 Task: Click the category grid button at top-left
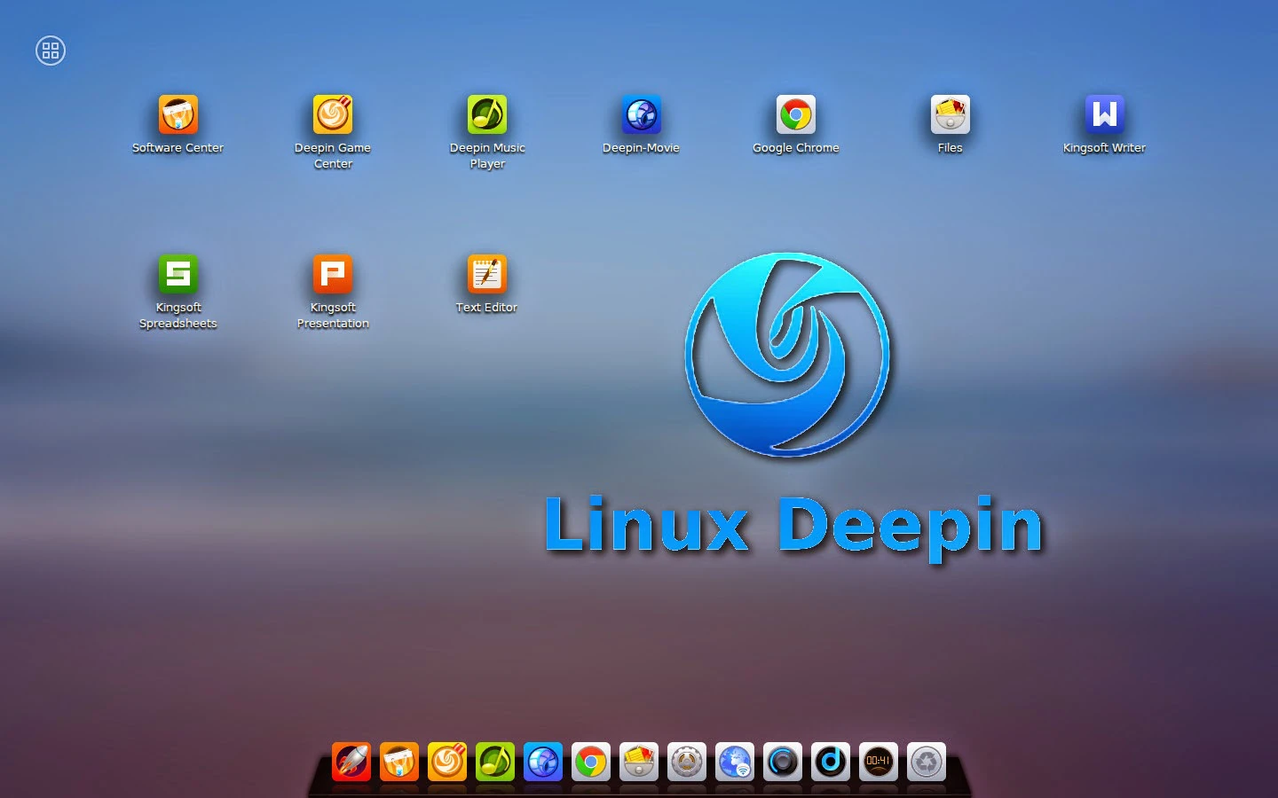(51, 51)
